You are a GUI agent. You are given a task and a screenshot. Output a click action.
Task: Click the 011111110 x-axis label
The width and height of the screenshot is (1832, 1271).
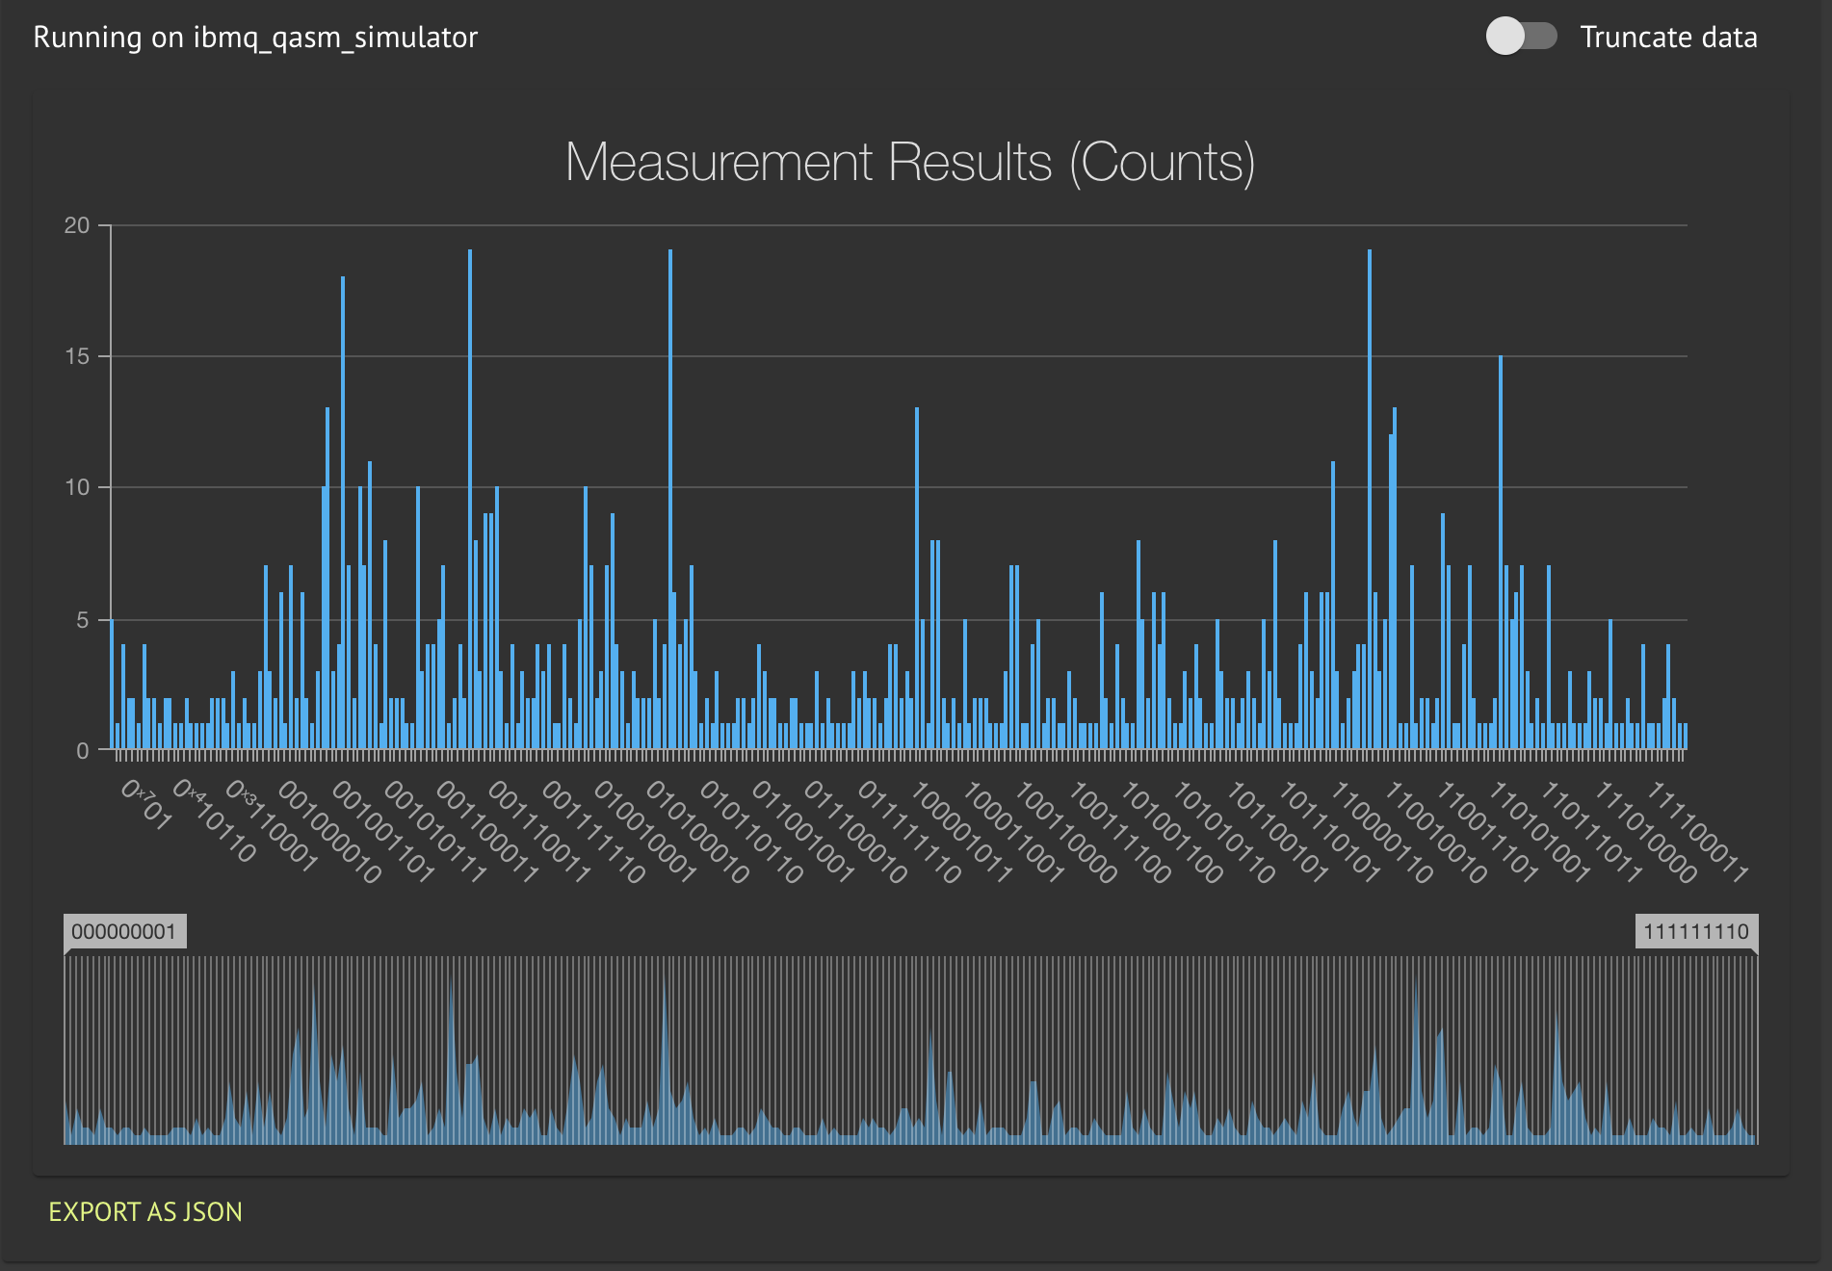coord(909,832)
